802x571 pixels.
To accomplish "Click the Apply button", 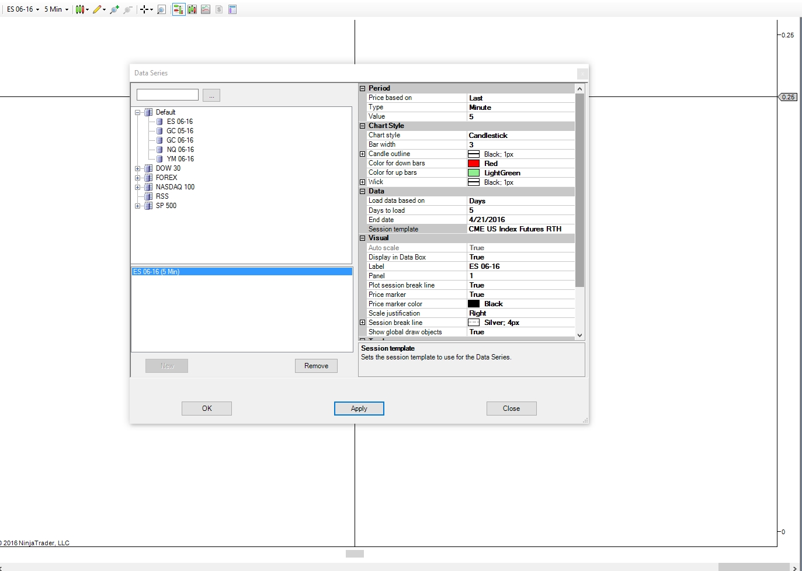I will 359,409.
